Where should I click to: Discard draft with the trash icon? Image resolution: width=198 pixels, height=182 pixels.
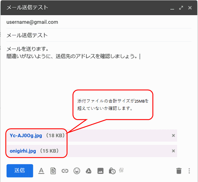coord(179,171)
